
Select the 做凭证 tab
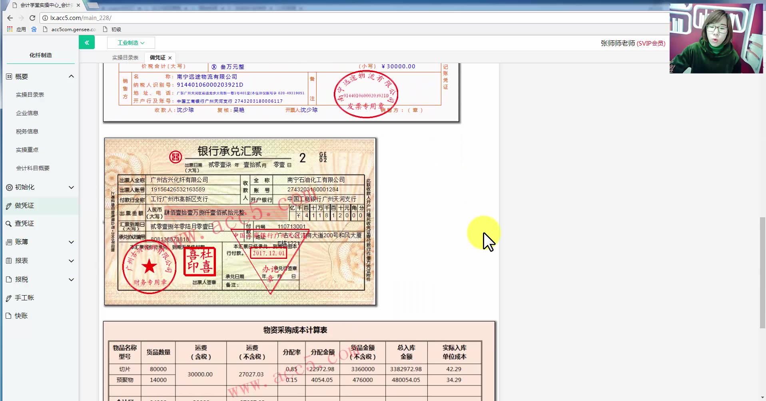158,58
